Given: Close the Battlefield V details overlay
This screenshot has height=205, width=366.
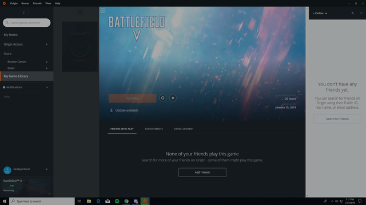Looking at the screenshot, I should (103, 10).
